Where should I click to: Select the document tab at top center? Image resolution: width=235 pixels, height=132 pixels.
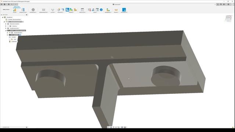(116, 4)
